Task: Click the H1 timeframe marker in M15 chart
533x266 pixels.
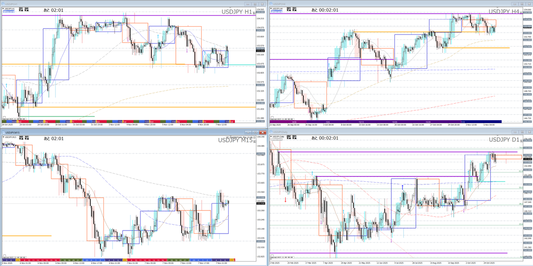Action: [x=27, y=138]
